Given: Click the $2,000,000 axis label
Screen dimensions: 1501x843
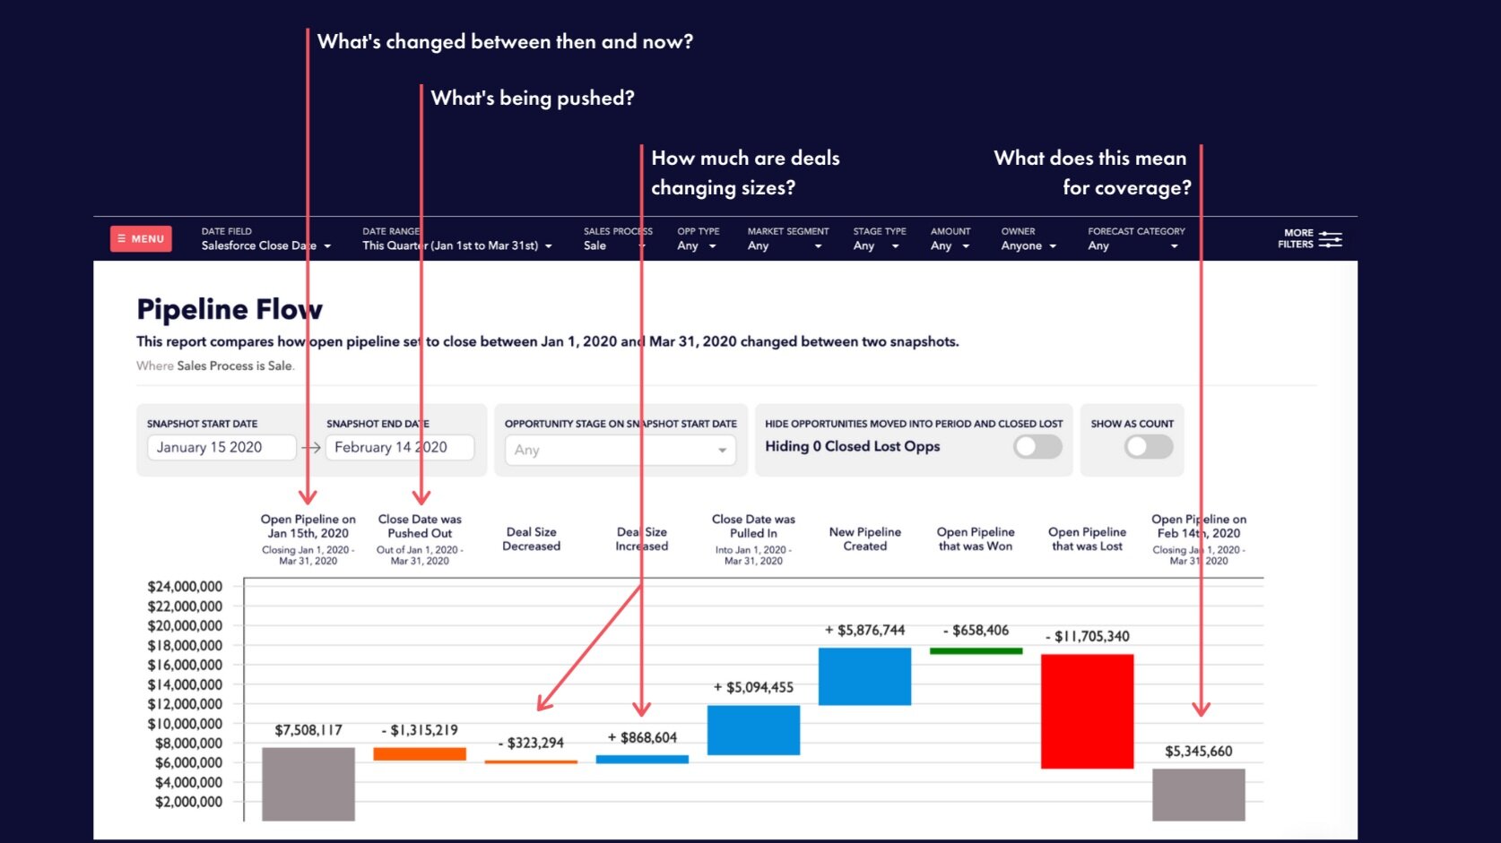Looking at the screenshot, I should pos(188,802).
